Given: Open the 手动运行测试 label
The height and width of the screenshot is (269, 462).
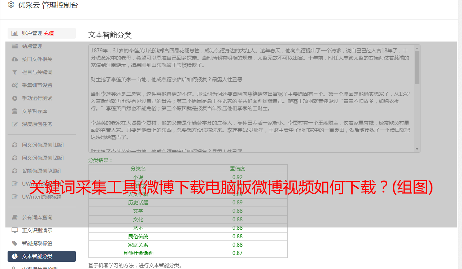Looking at the screenshot, I should coord(37,98).
